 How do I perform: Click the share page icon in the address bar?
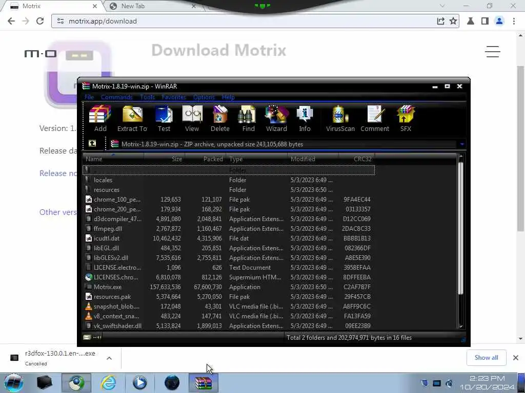pyautogui.click(x=440, y=21)
